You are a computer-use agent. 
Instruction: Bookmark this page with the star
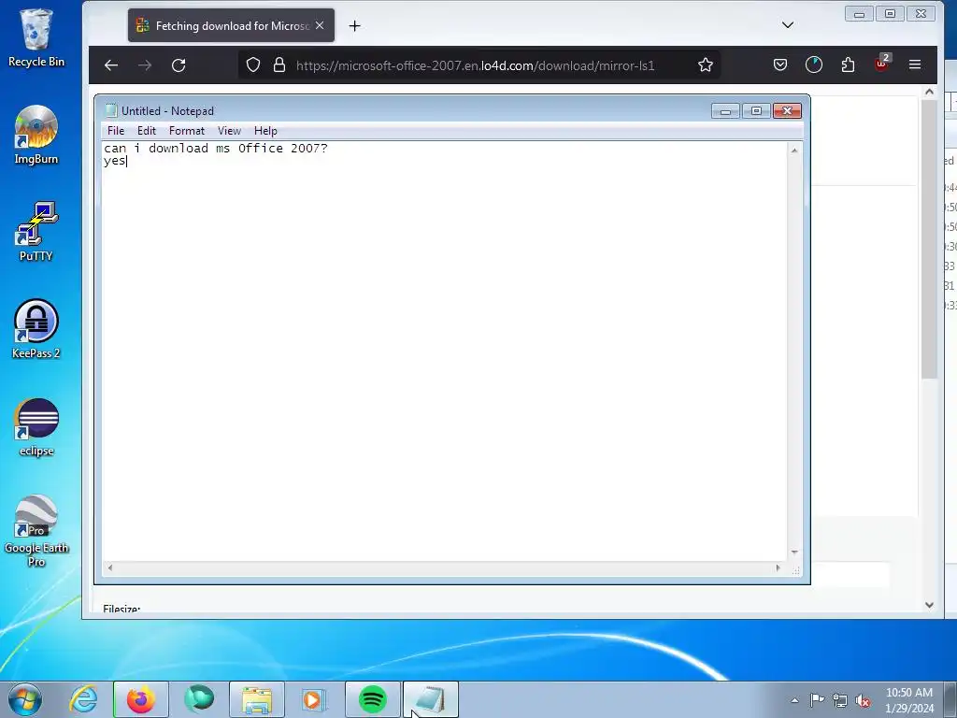click(x=706, y=65)
